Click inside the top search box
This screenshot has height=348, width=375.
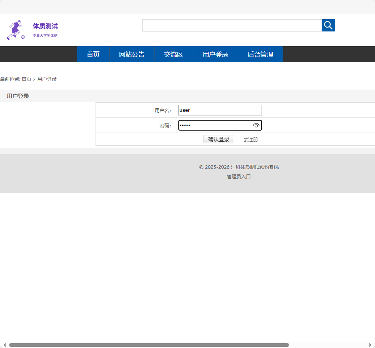[x=232, y=25]
